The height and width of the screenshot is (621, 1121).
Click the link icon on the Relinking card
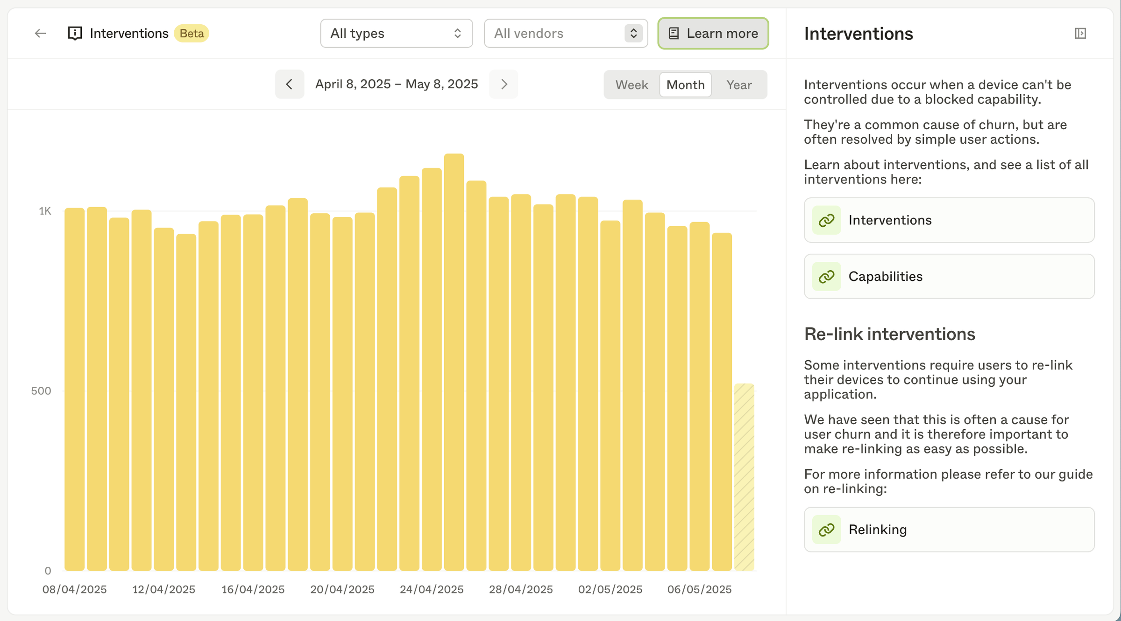(x=826, y=529)
